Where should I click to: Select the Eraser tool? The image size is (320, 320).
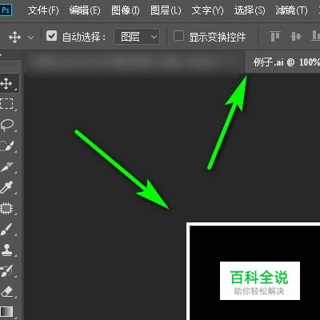pyautogui.click(x=6, y=291)
